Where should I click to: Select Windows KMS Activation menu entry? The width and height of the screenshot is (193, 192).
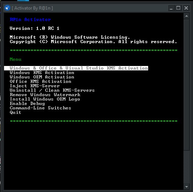click(42, 73)
